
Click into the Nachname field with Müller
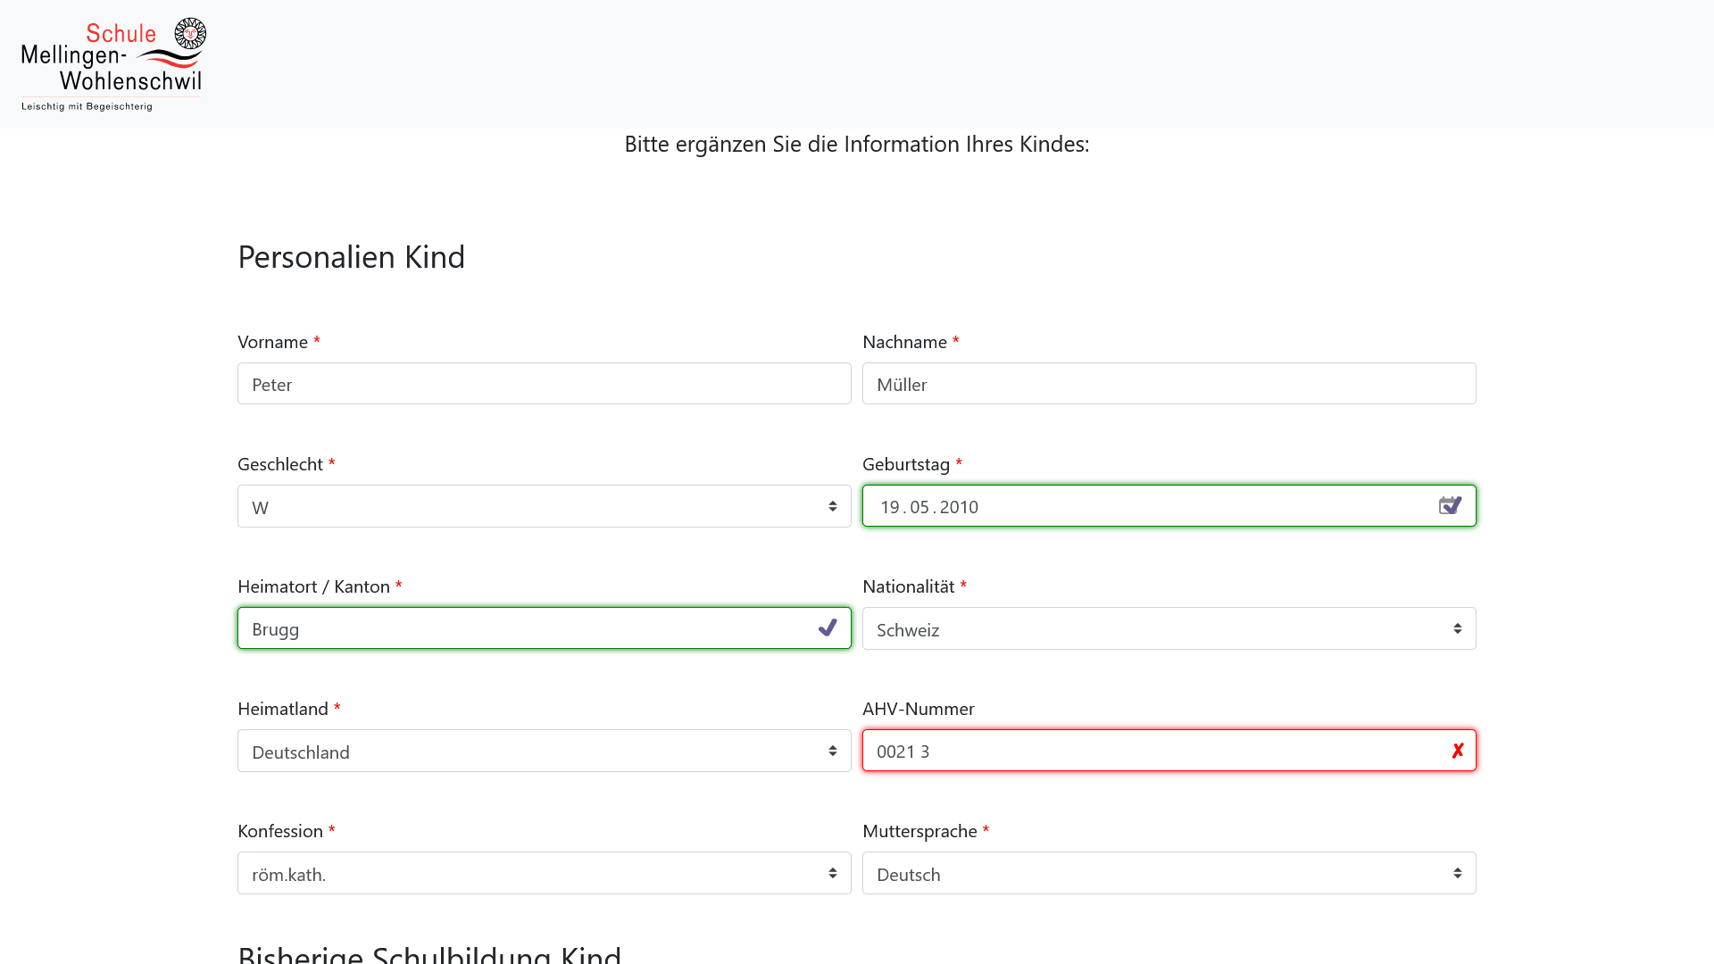pos(1169,384)
